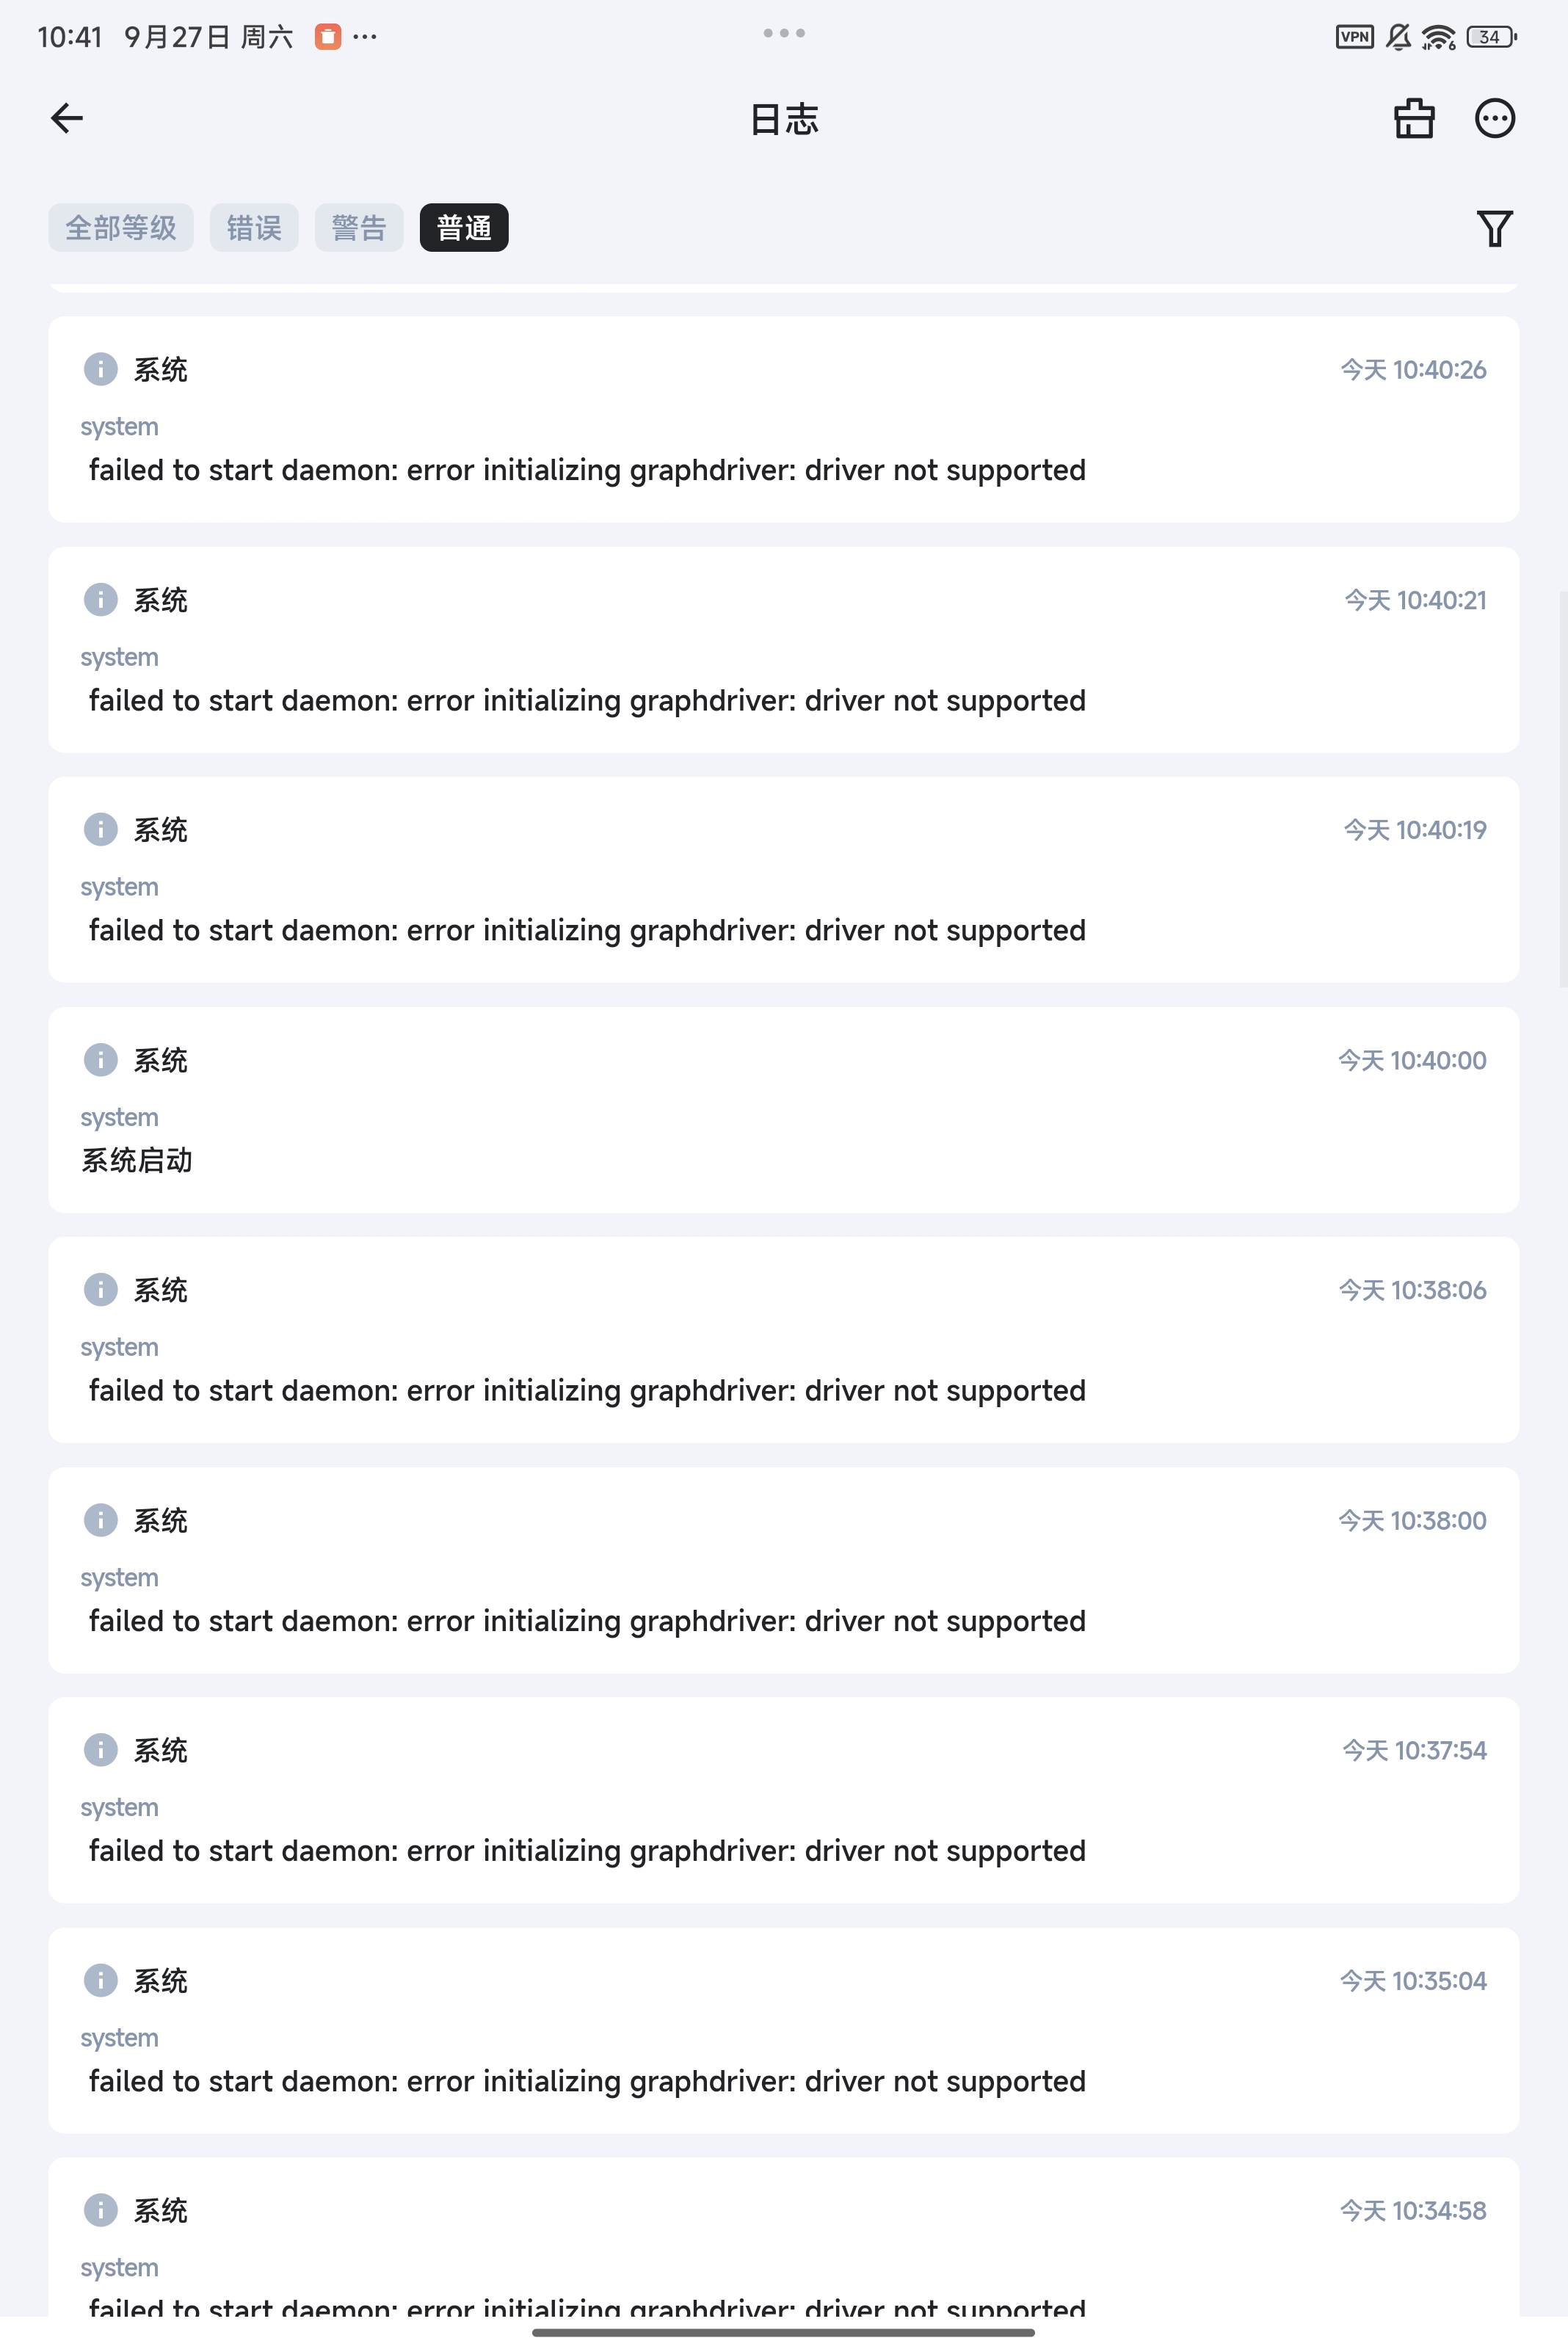This screenshot has width=1568, height=2349.
Task: Open the toolbox icon in header
Action: (1414, 119)
